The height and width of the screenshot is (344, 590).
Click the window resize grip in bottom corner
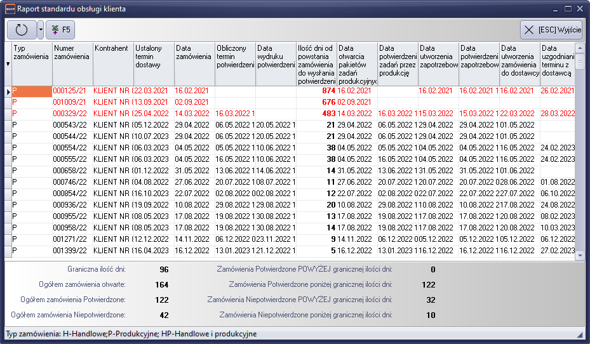(x=579, y=334)
